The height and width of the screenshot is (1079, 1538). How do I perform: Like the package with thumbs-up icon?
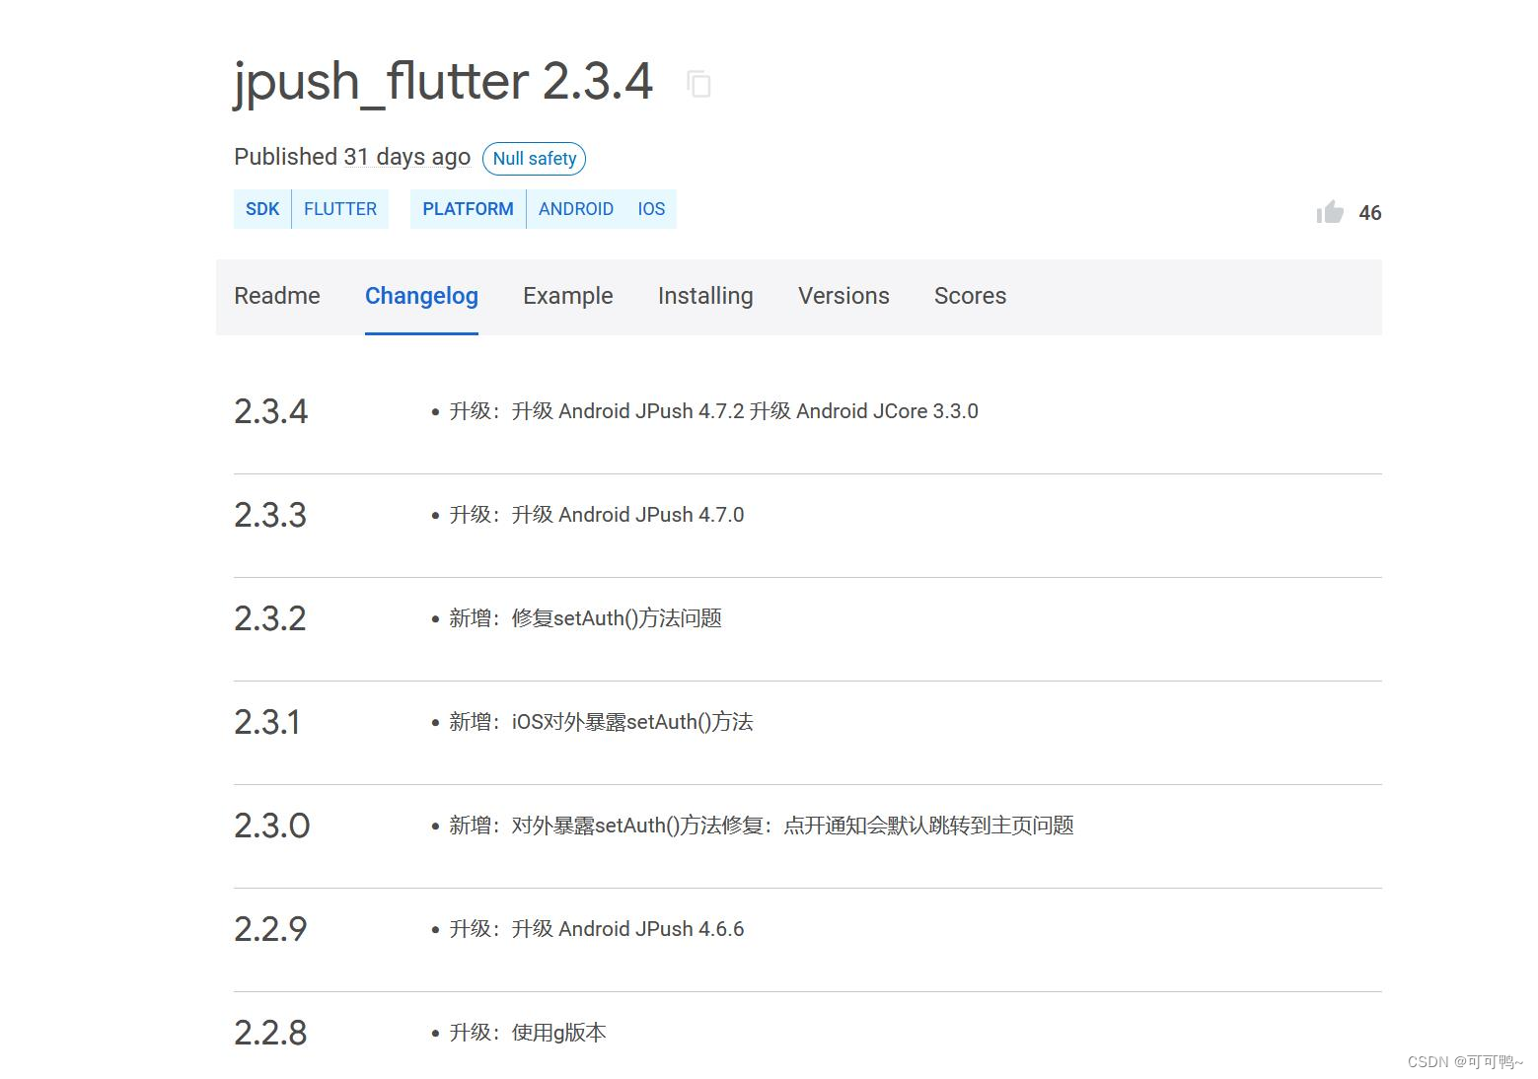pyautogui.click(x=1330, y=212)
